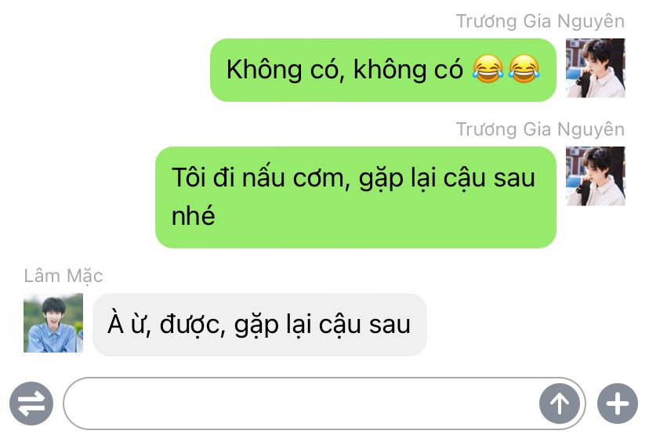649x438 pixels.
Task: Click the second laughing-tears emoji
Action: coord(524,69)
